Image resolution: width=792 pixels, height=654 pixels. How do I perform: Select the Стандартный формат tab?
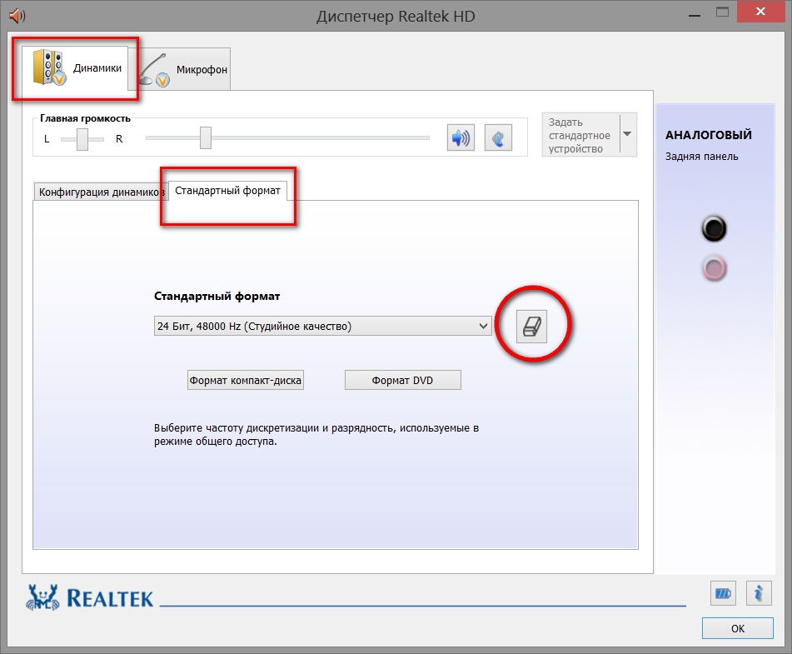[227, 191]
